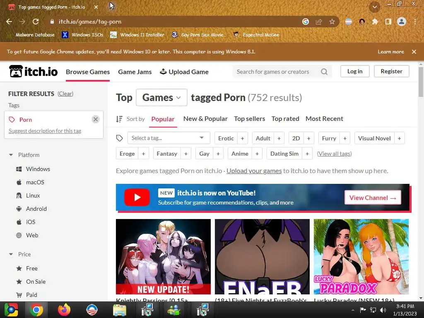
Task: Sort by Top sellers
Action: [249, 119]
